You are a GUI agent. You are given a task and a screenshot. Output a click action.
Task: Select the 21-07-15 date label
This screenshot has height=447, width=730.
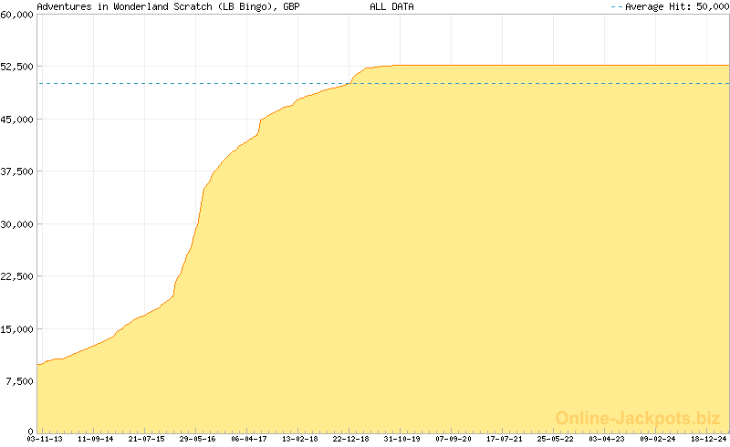coord(147,439)
